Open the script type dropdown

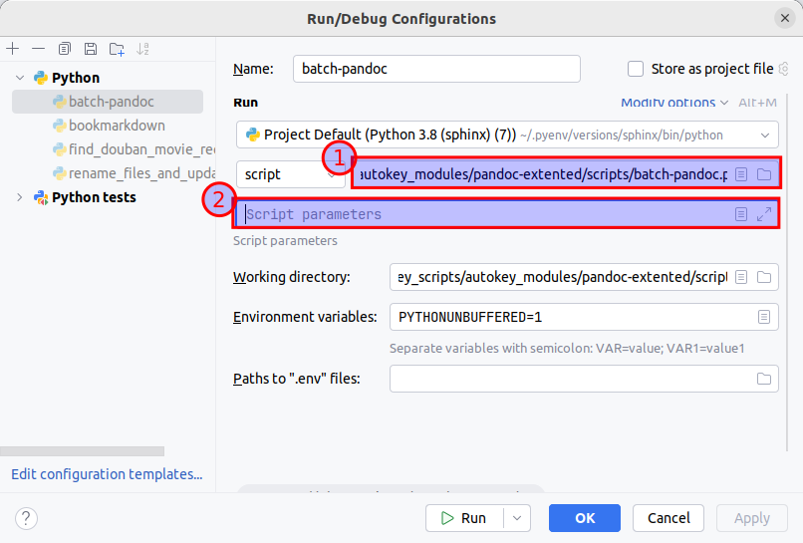coord(289,174)
